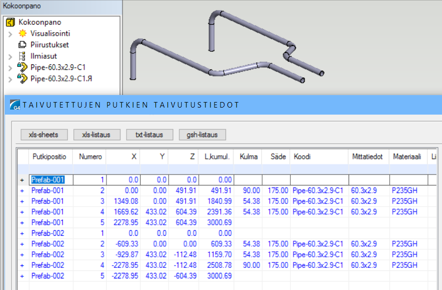The image size is (442, 290).
Task: Click the Putkipositio column header
Action: [x=49, y=157]
